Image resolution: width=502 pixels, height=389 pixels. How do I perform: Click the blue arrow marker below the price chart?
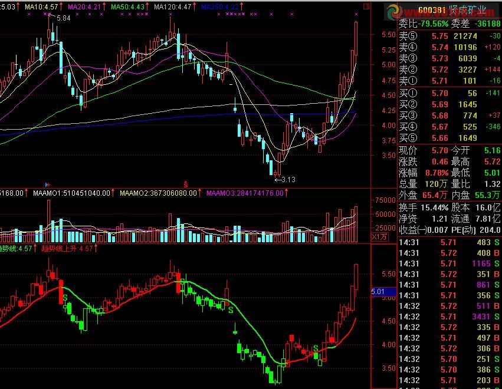48,184
